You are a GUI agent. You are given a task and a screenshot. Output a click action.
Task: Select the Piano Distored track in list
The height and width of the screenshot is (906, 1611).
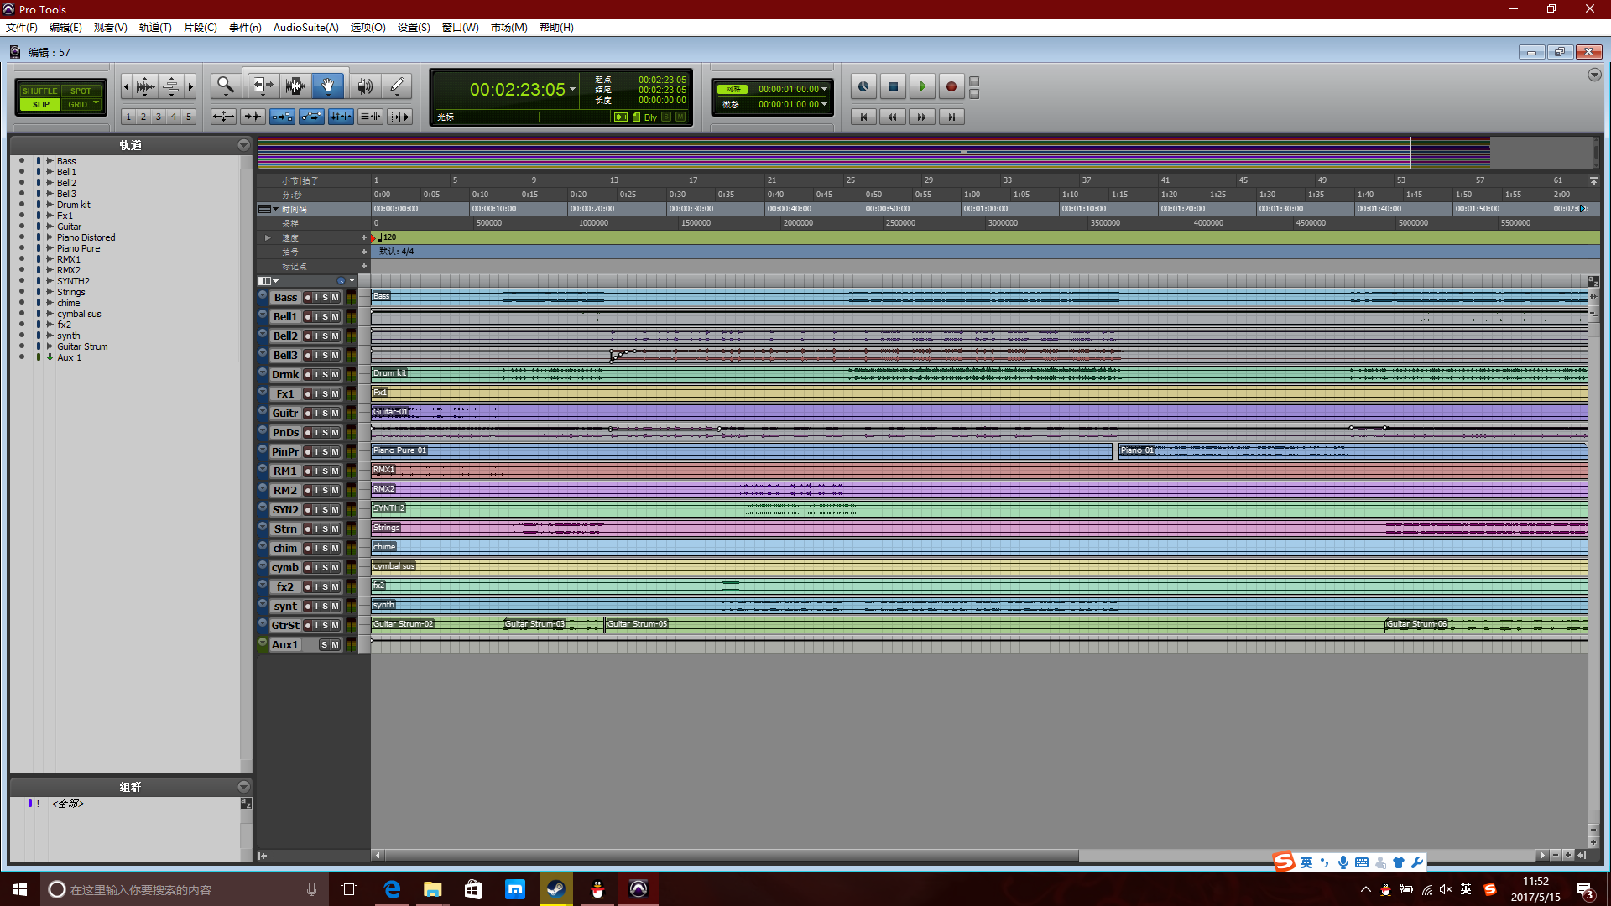86,237
